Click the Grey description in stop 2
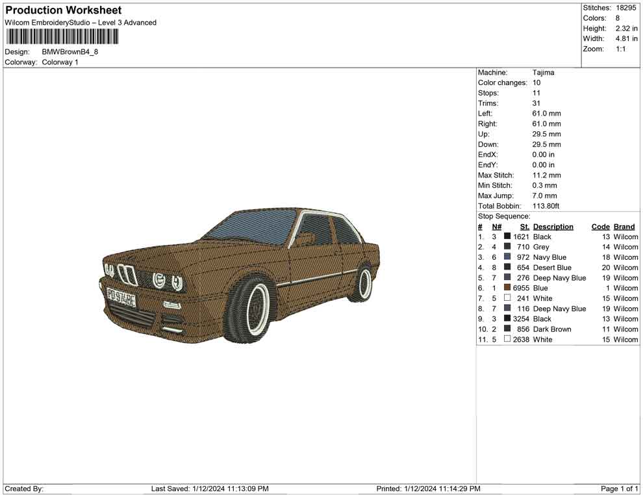Image resolution: width=643 pixels, height=495 pixels. pyautogui.click(x=541, y=247)
